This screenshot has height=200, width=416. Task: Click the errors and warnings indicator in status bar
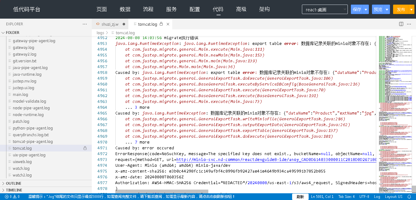point(12,197)
